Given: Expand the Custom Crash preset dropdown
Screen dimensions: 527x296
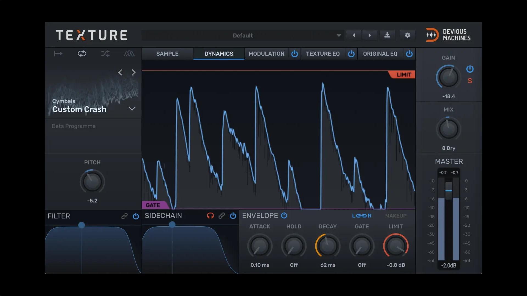Looking at the screenshot, I should click(x=132, y=109).
